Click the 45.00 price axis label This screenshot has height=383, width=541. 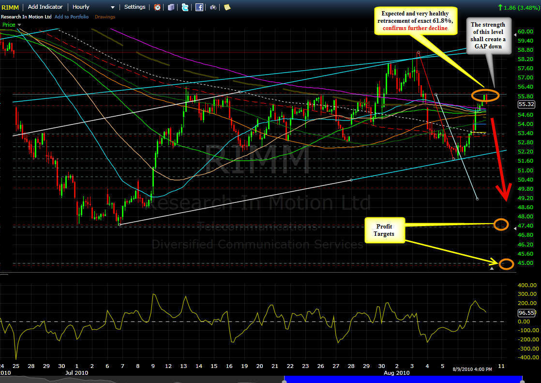tap(526, 263)
